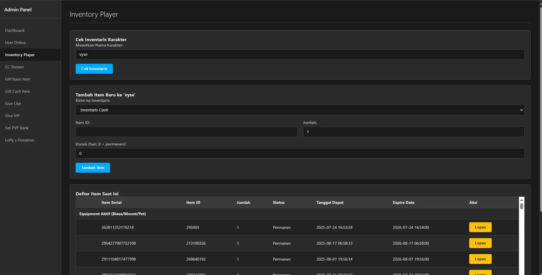Click the item table scrollbar thumb
This screenshot has width=542, height=275.
pos(522,206)
